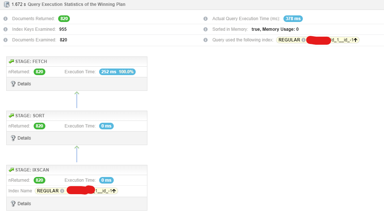384x218 pixels.
Task: Expand Details of the IXSCAN stage
Action: click(77, 204)
